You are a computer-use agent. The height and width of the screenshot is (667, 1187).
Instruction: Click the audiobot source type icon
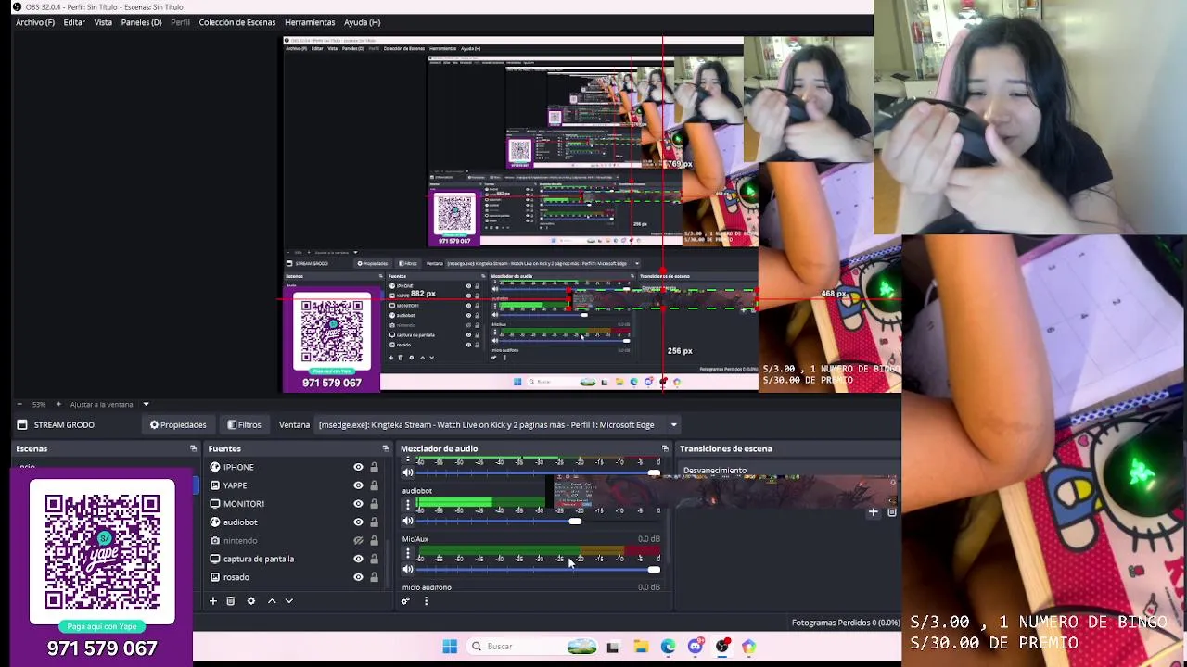point(215,522)
